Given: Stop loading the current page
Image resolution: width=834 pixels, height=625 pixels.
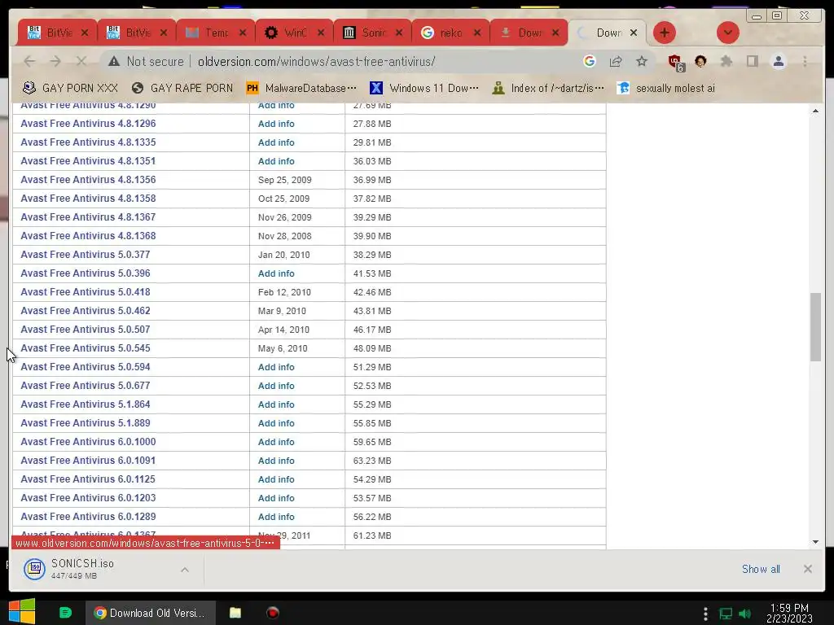Looking at the screenshot, I should click(x=81, y=62).
